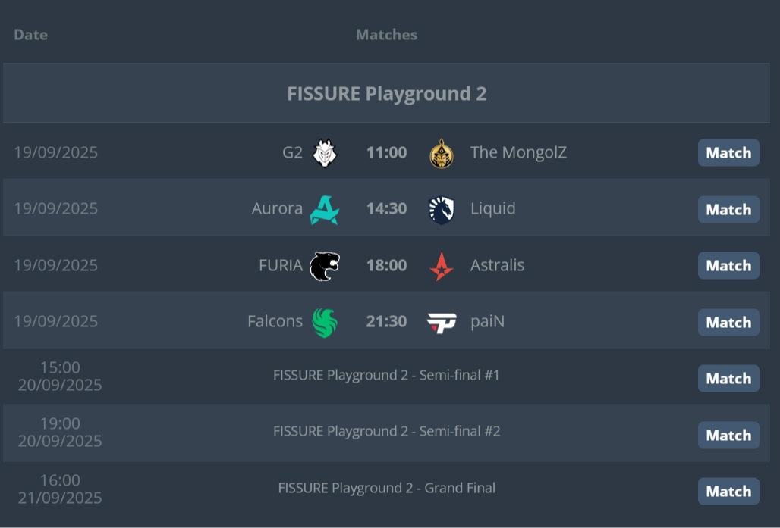Click the FISSURE Playground 2 tournament header
780x528 pixels.
tap(386, 94)
